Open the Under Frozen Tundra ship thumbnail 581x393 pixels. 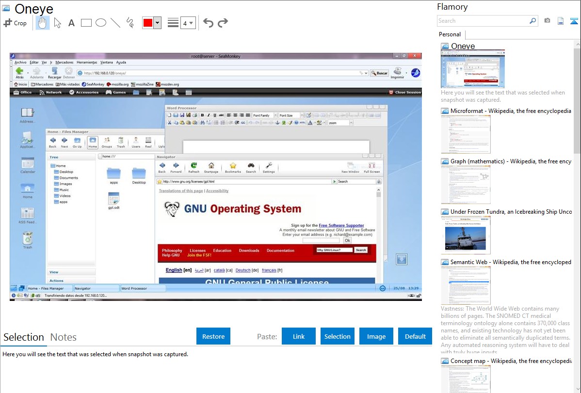point(466,235)
